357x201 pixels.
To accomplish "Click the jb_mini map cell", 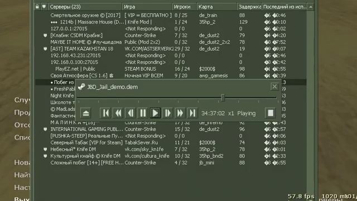I will click(x=206, y=162).
